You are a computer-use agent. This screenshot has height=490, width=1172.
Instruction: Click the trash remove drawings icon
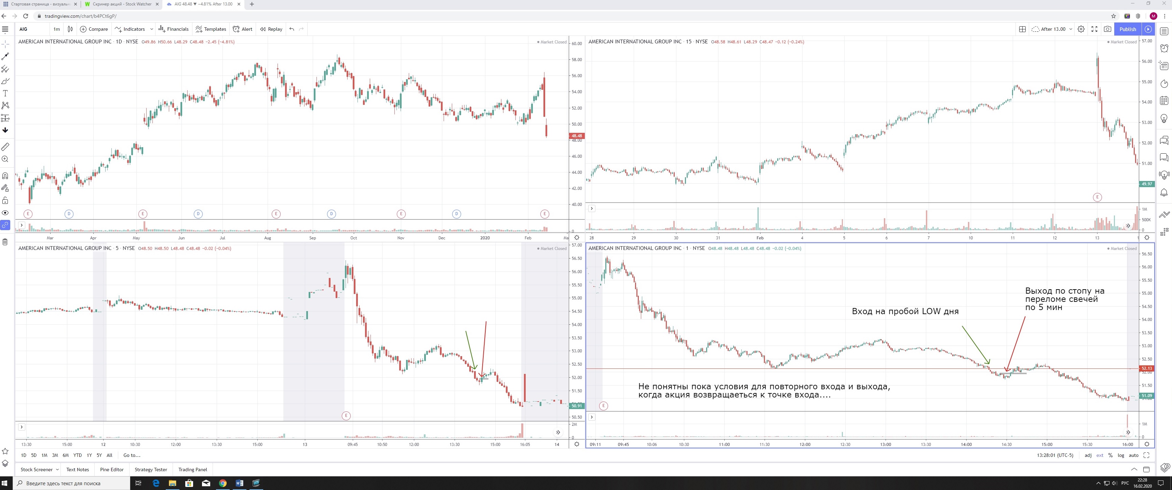pos(5,242)
